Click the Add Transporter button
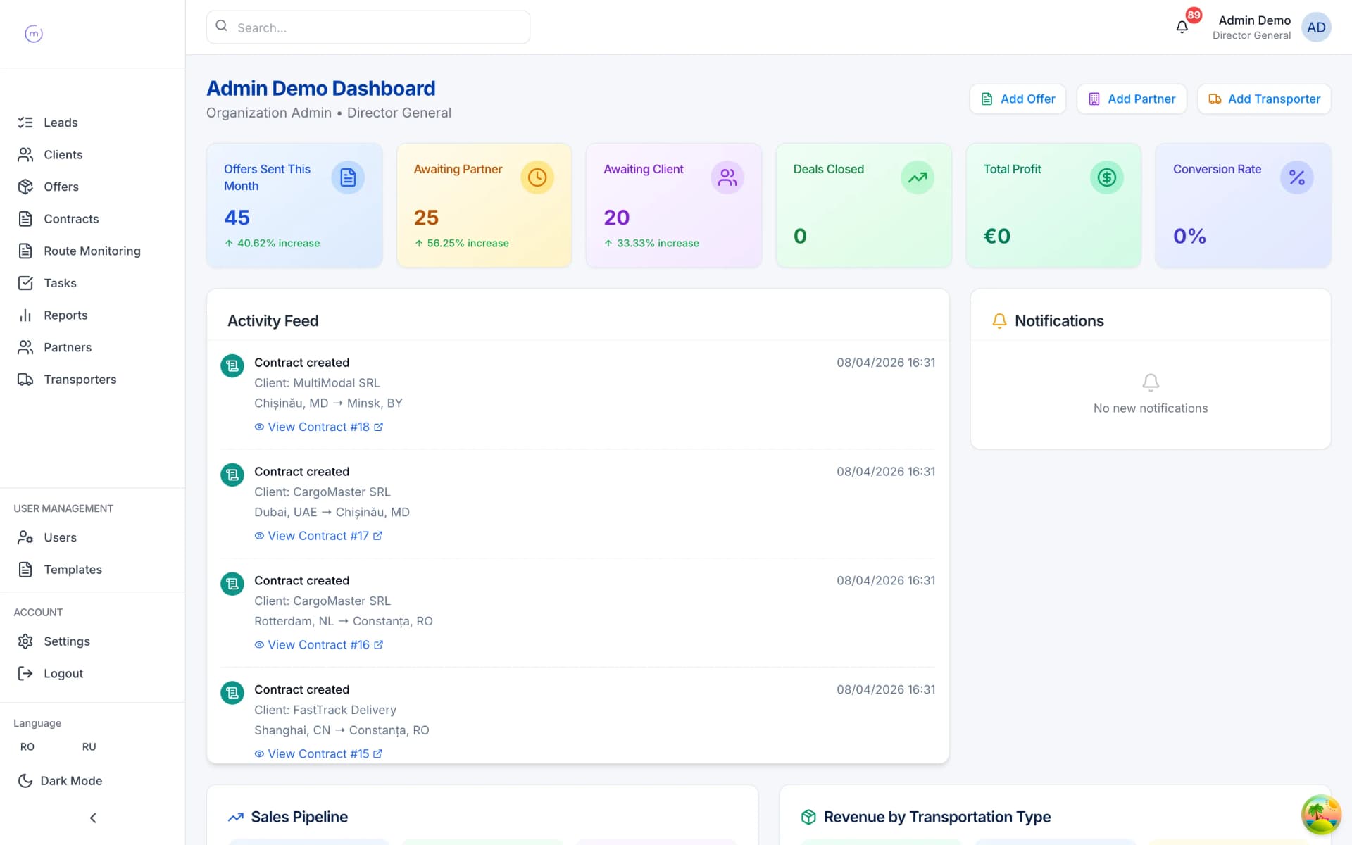Viewport: 1352px width, 845px height. coord(1264,99)
